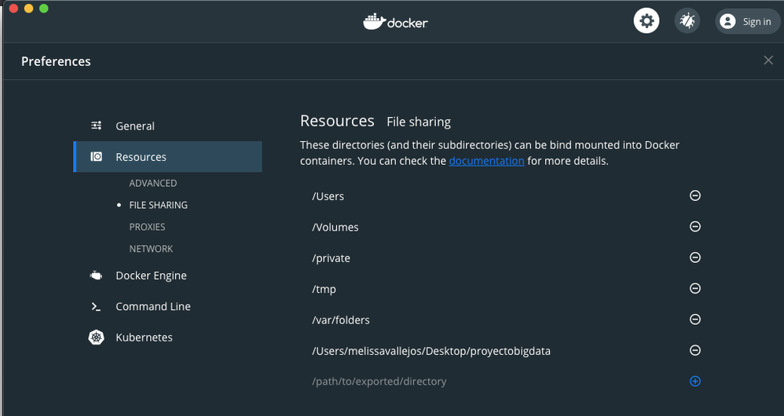The image size is (784, 416).
Task: Remove the /private shared directory
Action: pos(695,257)
